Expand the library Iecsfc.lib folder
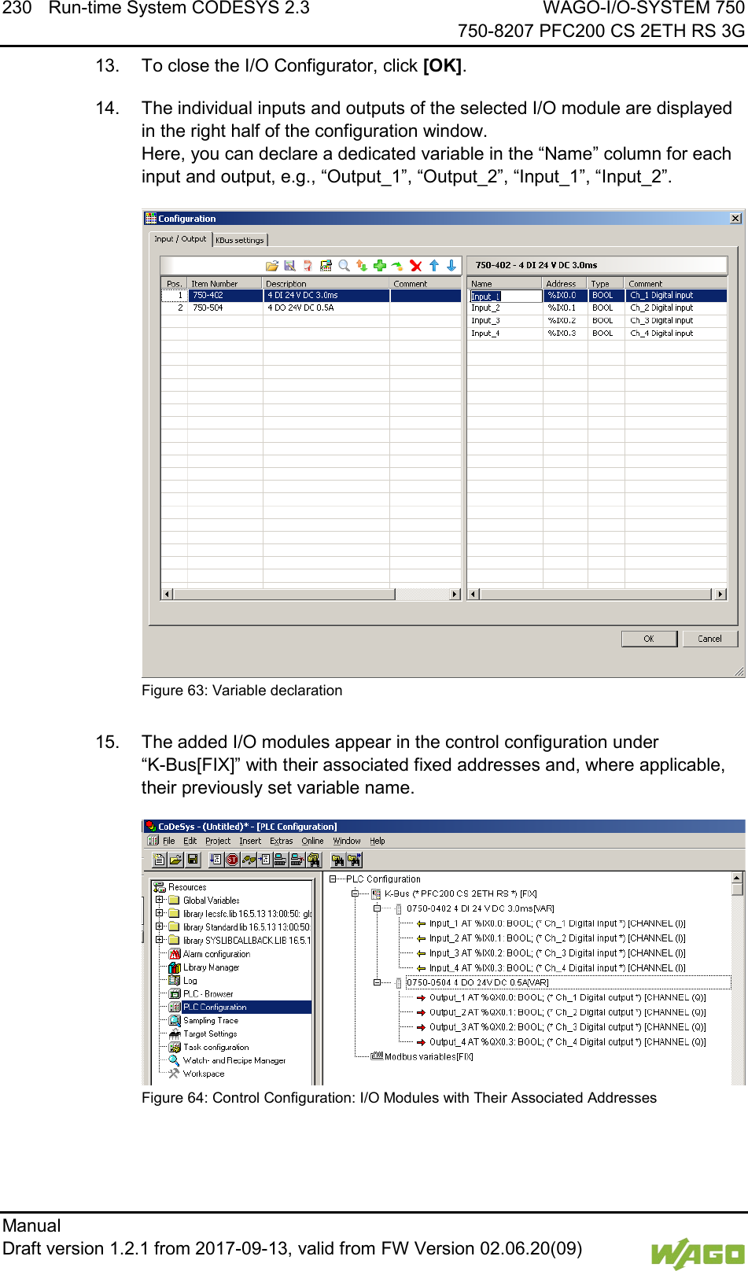 click(160, 913)
